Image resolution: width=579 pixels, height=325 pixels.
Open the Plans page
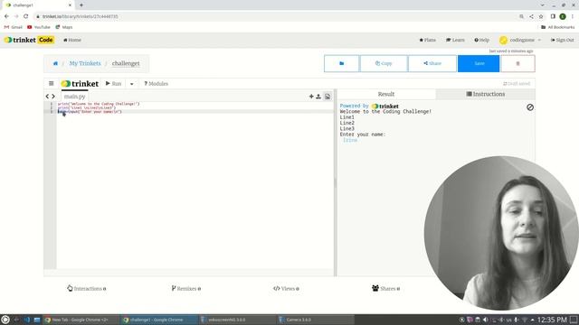coord(428,40)
